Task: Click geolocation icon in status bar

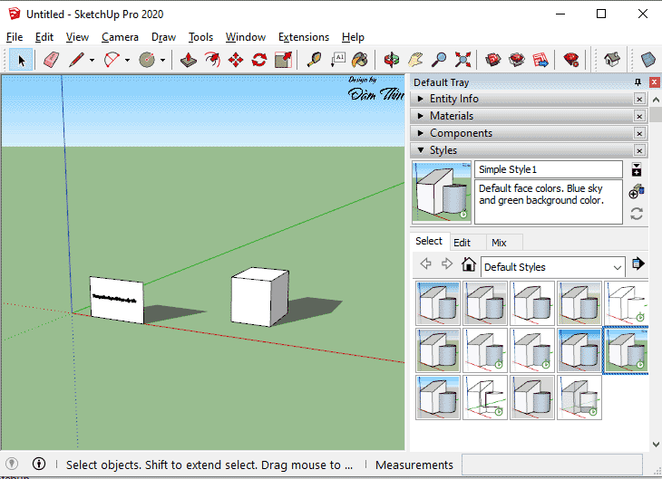Action: (12, 464)
